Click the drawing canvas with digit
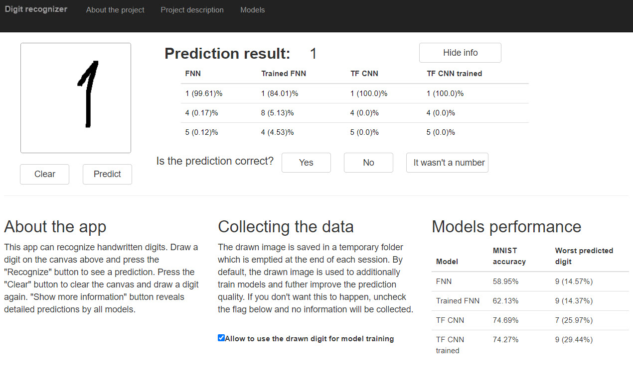633x382 pixels. 76,98
